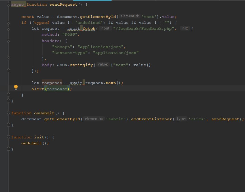Click the 'input:' parameter hint

point(106,28)
